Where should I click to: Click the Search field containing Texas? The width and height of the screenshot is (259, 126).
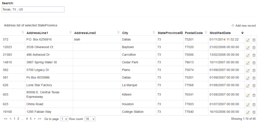(x=33, y=9)
